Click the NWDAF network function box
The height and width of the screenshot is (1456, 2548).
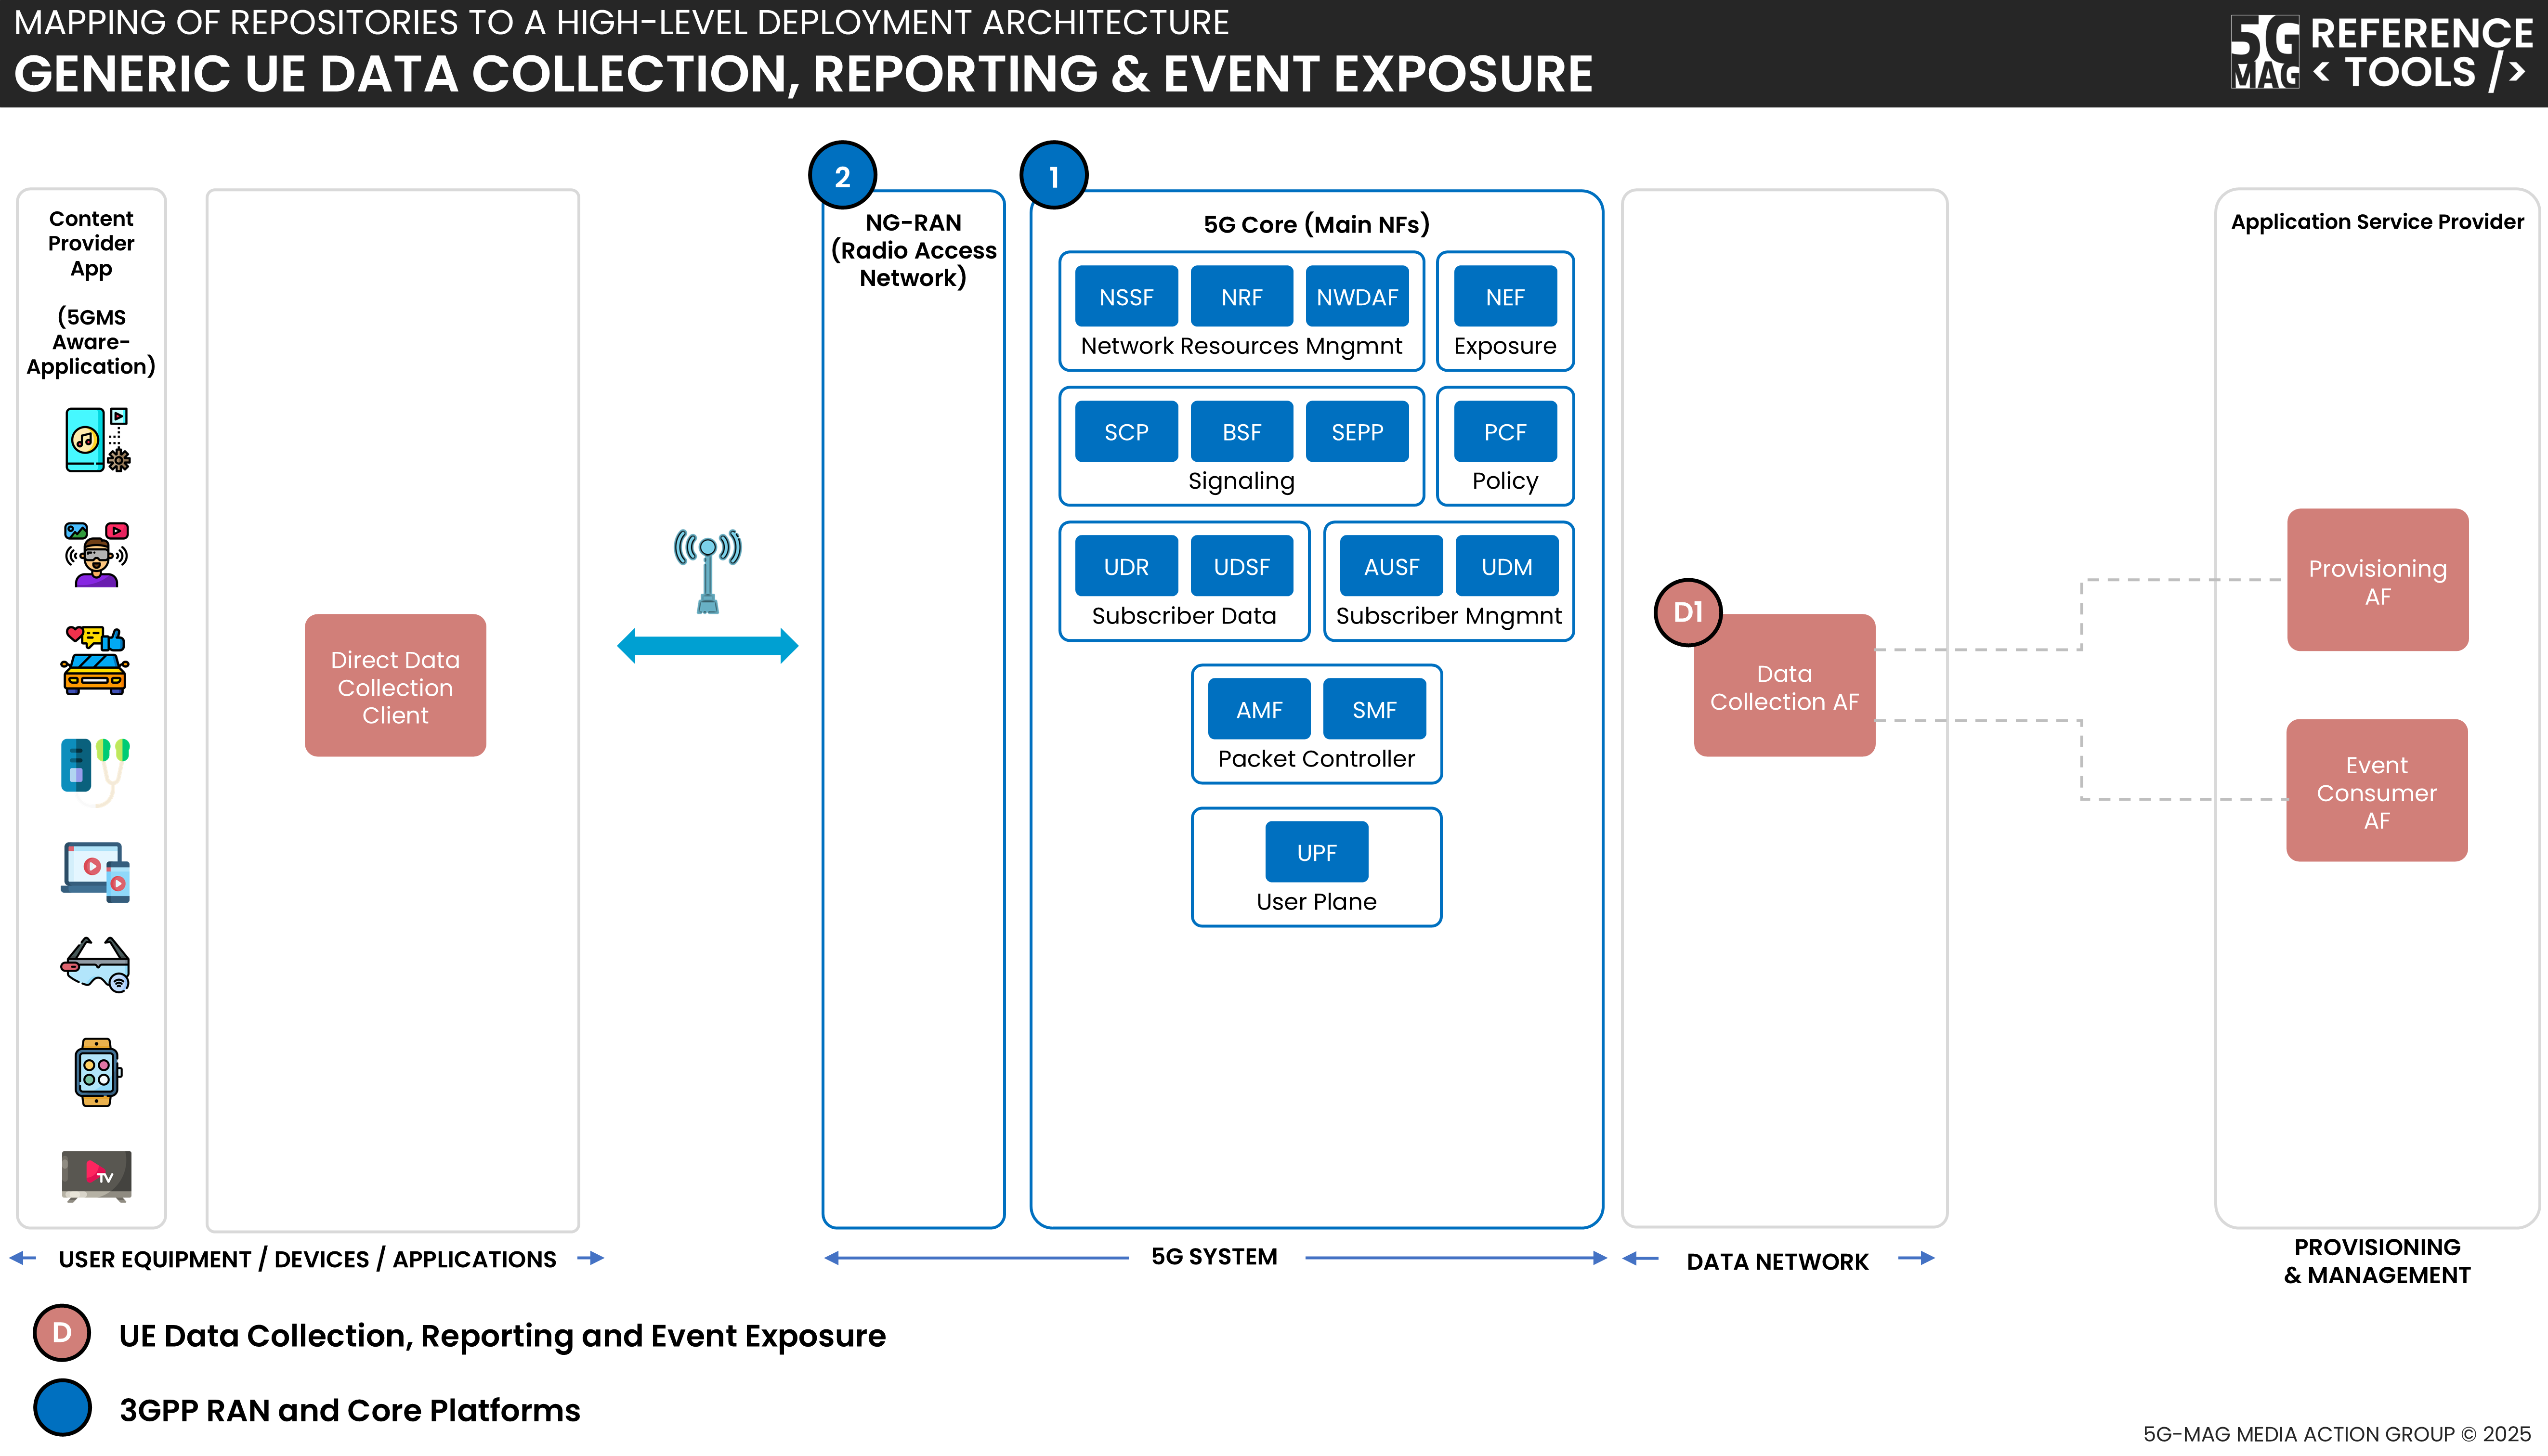pos(1356,297)
